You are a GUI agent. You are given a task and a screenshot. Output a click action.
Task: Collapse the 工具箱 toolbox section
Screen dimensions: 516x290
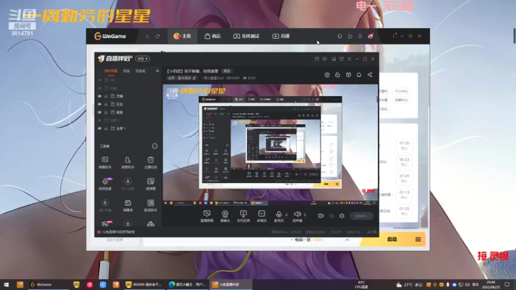coord(155,146)
